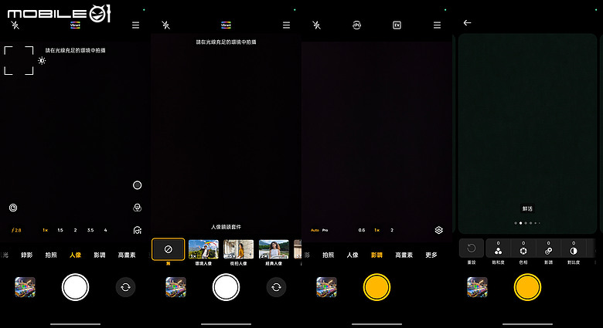Select Auto mode on the 影調 screen
The image size is (603, 328).
tap(315, 230)
